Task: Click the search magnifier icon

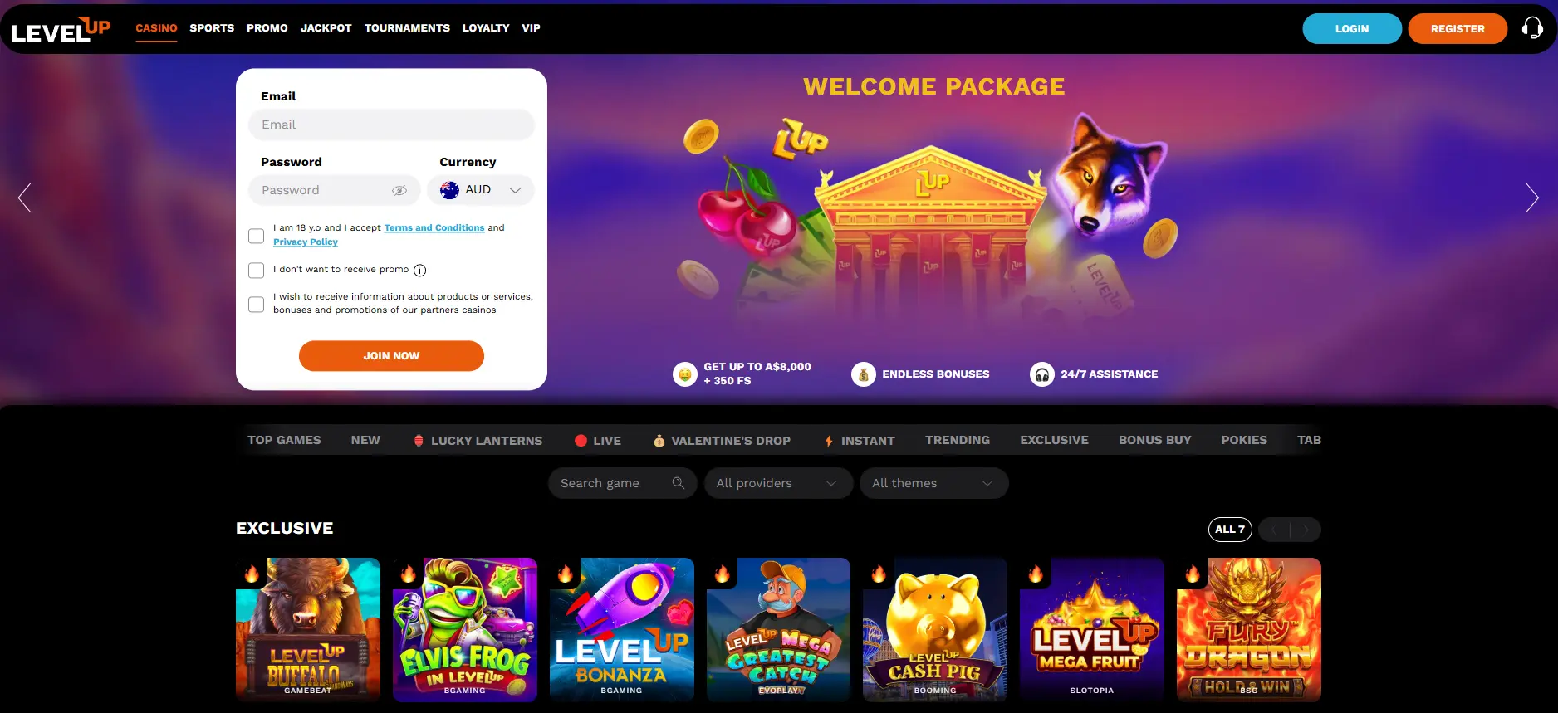Action: coord(679,483)
